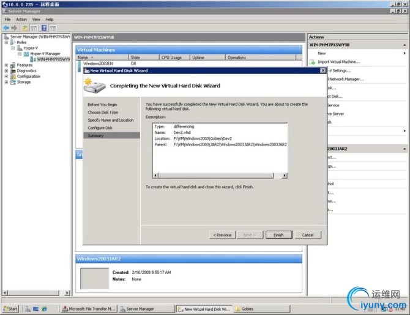Screen dimensions: 410x315
Task: Open the Gobies folder from the taskbar
Action: (x=262, y=309)
